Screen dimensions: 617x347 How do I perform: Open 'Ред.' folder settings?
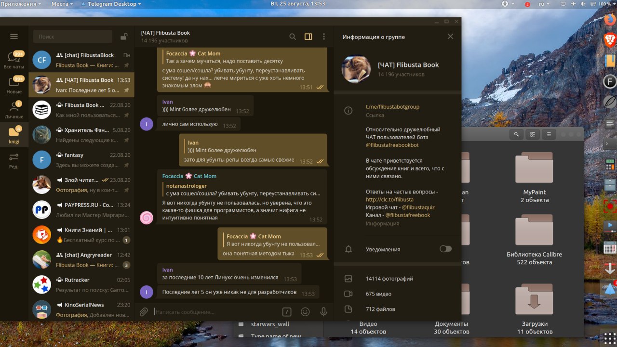point(14,161)
